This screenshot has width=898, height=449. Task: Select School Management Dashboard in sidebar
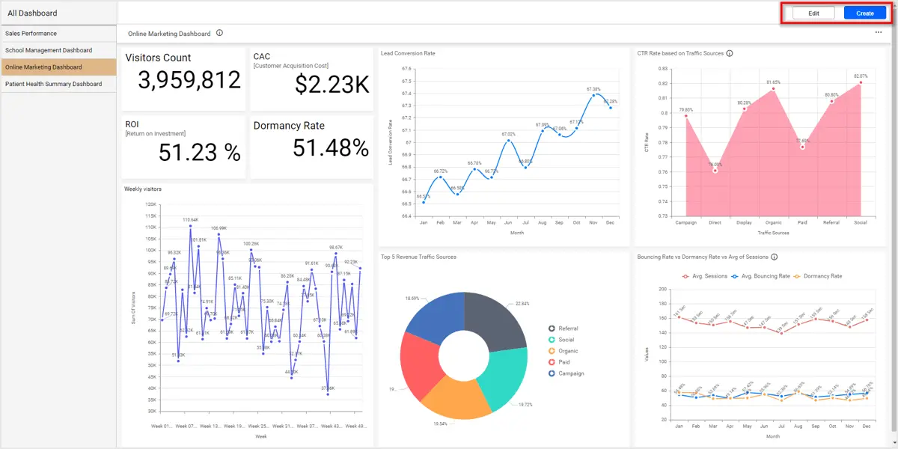[x=58, y=50]
